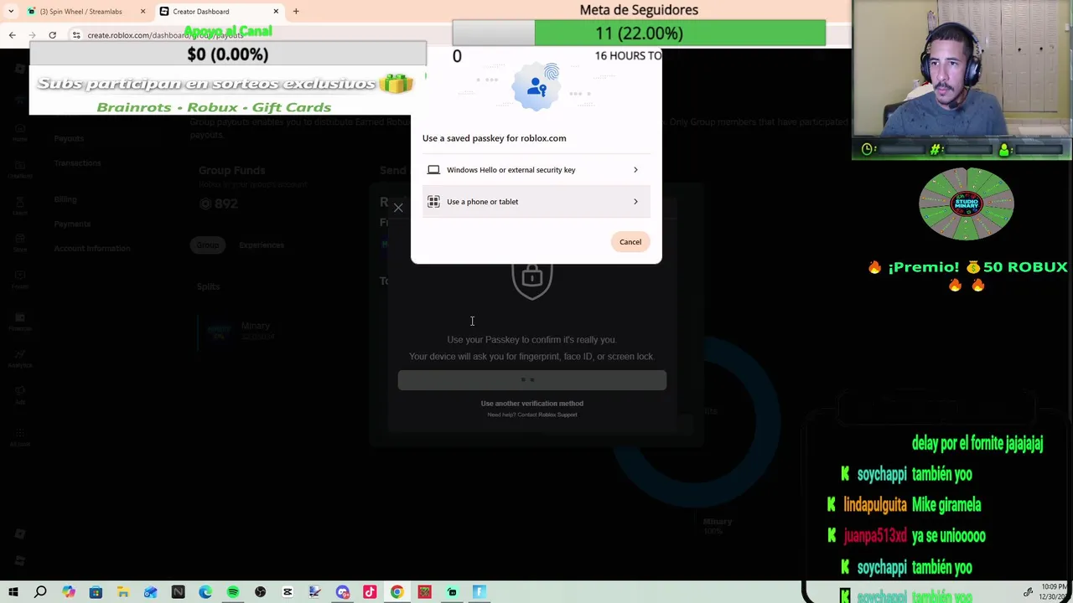Choose Windows Hello or external security key

(x=536, y=170)
